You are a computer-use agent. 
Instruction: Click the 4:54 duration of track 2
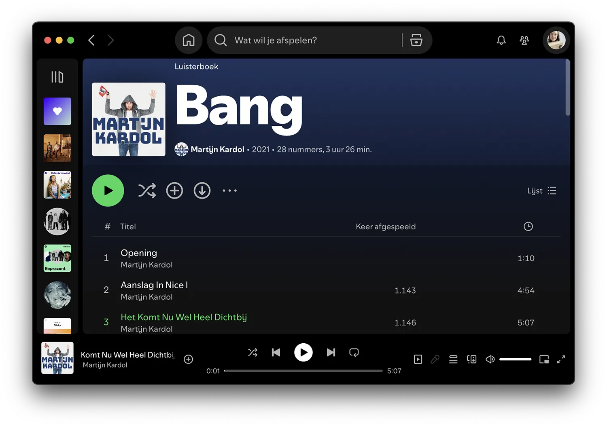pos(526,290)
